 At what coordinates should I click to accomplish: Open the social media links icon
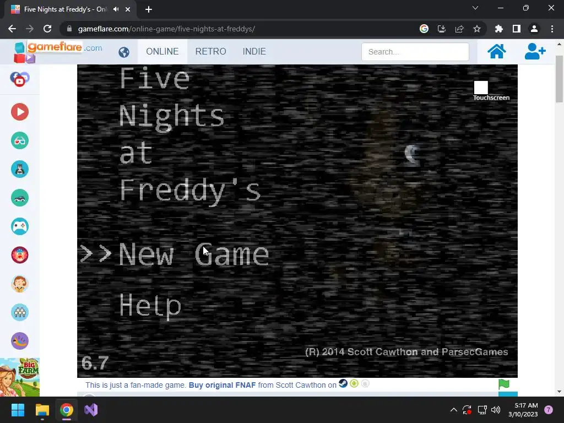[20, 79]
